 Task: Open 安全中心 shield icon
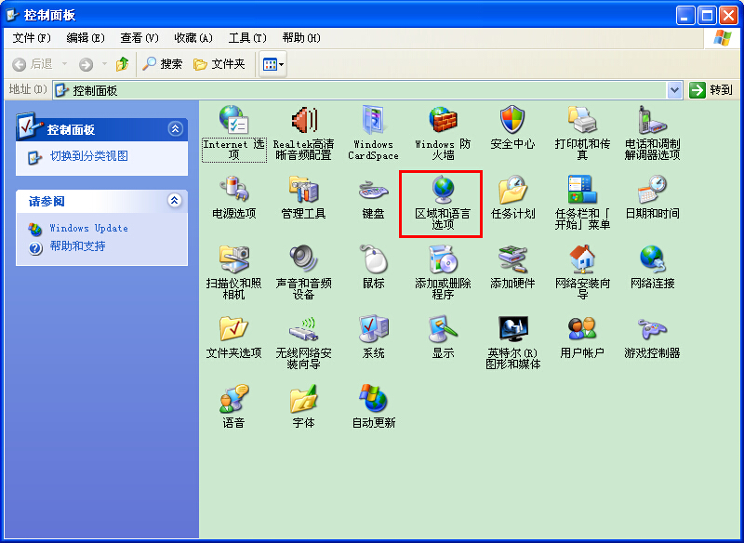(x=512, y=120)
